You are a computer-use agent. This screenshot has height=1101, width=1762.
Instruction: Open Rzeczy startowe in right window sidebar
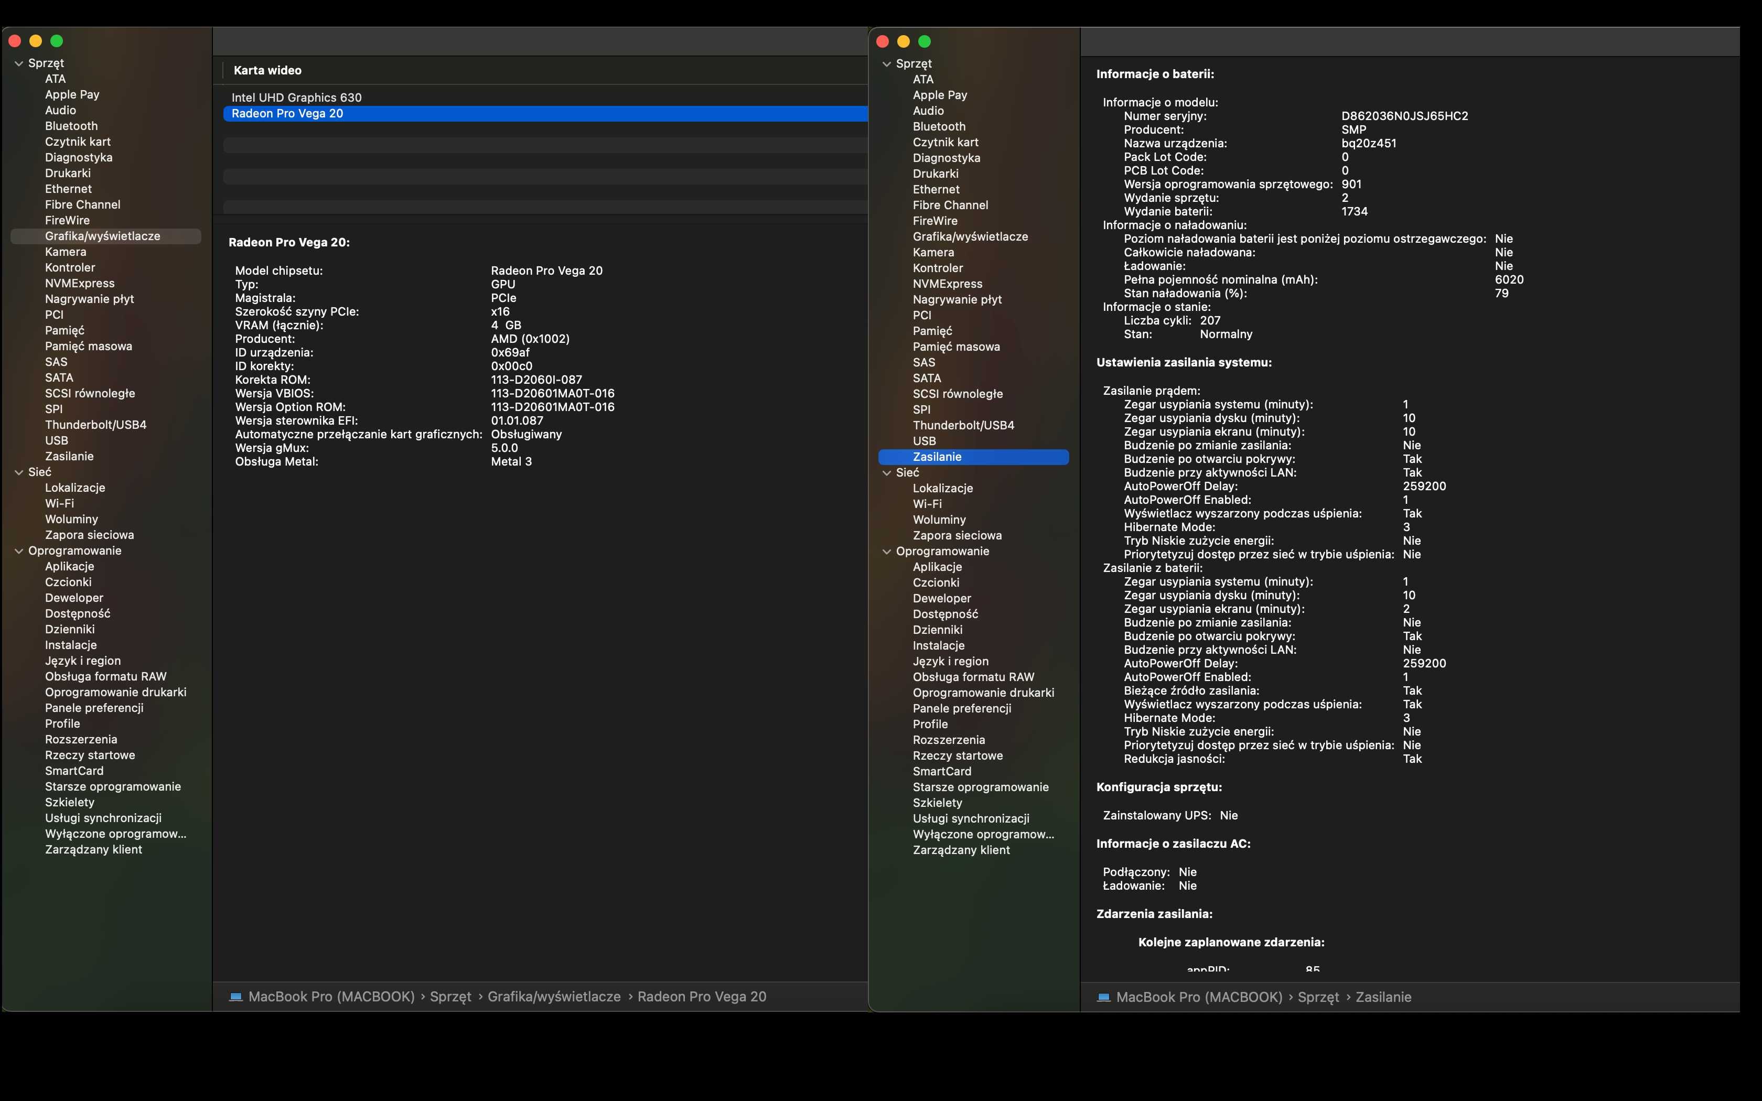click(x=958, y=756)
